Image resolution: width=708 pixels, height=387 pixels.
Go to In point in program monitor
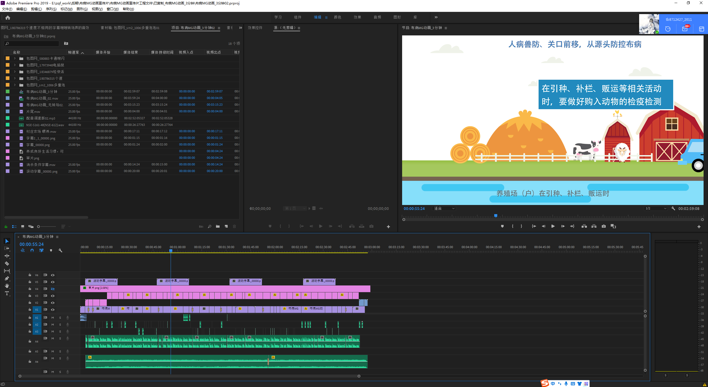[x=534, y=226]
